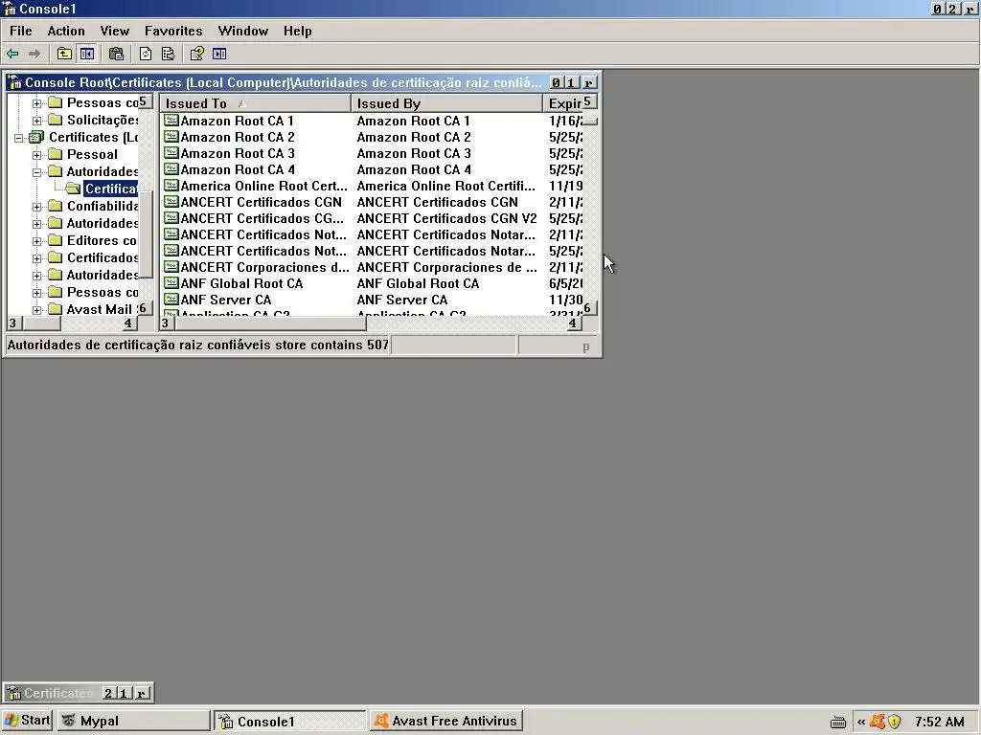Viewport: 981px width, 735px height.
Task: Click the console tree scroll-up arrow
Action: click(x=146, y=101)
